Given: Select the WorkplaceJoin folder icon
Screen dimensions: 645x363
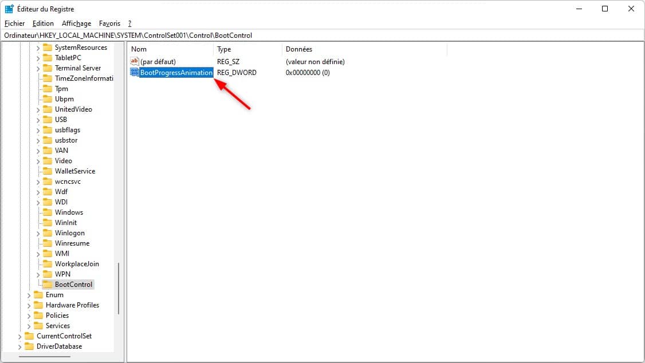Looking at the screenshot, I should point(48,263).
